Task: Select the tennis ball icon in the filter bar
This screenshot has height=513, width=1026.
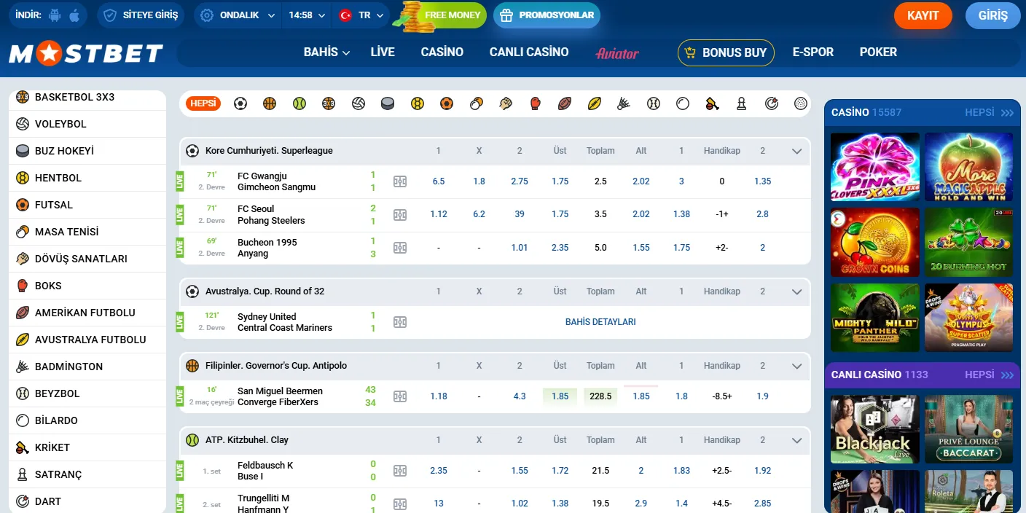Action: point(299,103)
